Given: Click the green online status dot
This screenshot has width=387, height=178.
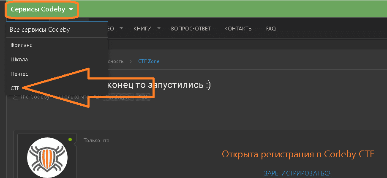Looking at the screenshot, I should [70, 140].
